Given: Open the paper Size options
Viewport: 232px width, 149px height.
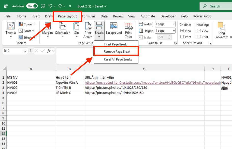Looking at the screenshot, I should (x=77, y=30).
